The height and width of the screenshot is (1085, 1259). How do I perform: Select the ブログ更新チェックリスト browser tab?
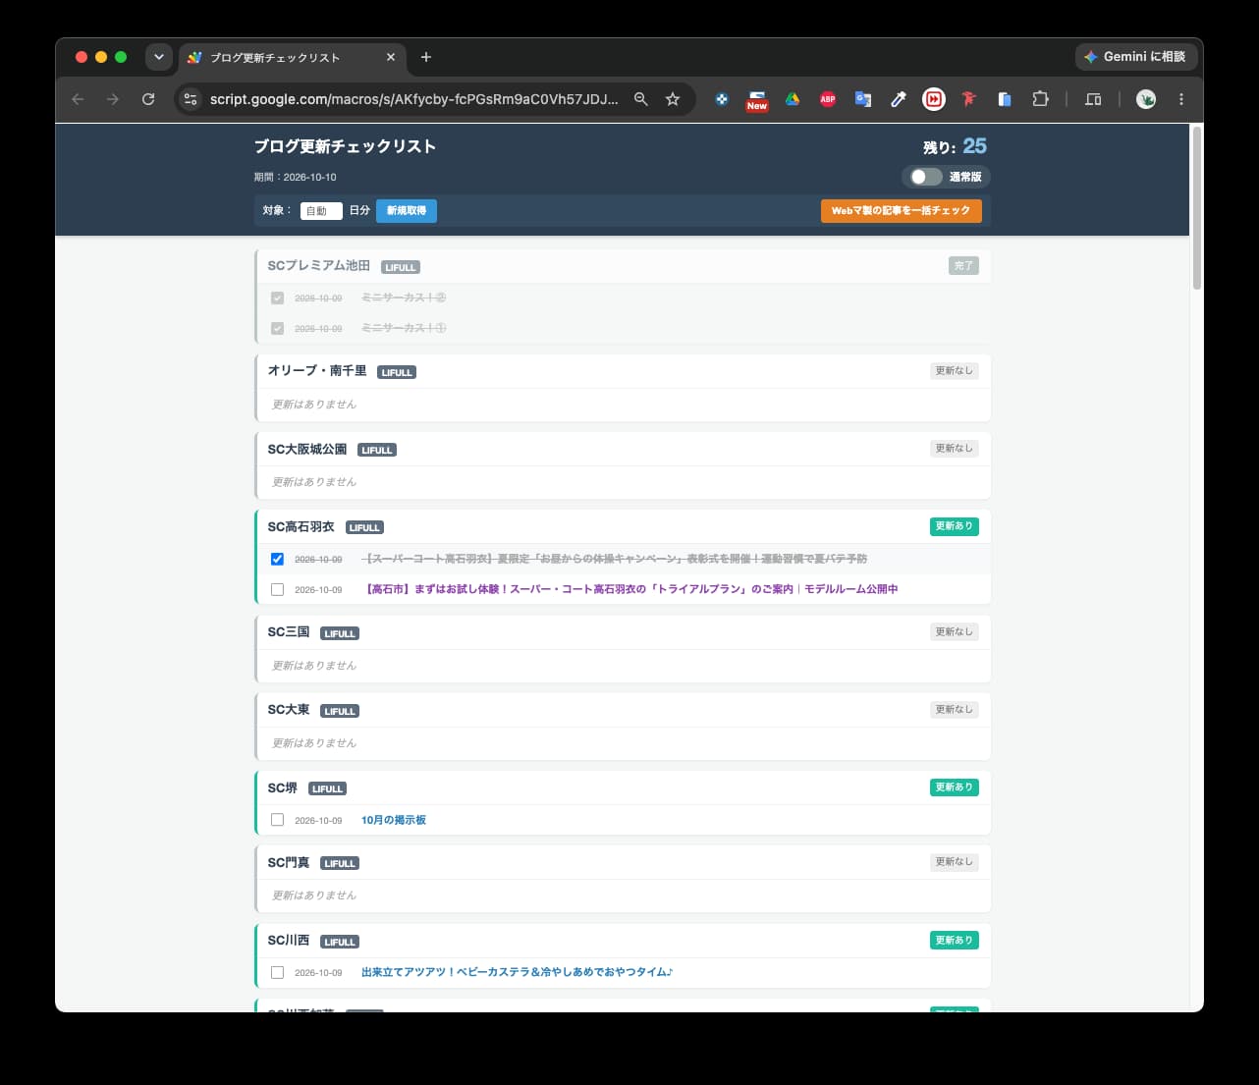pyautogui.click(x=291, y=57)
